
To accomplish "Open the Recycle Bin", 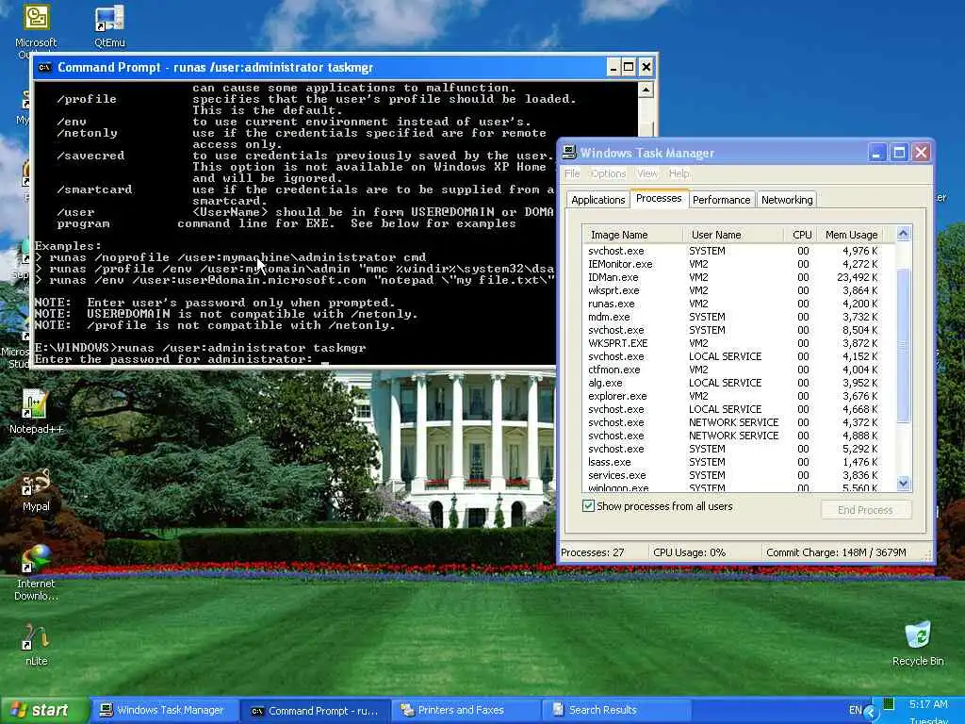I will 918,643.
